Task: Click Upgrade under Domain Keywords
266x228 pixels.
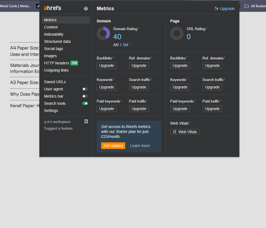Action: [106, 87]
